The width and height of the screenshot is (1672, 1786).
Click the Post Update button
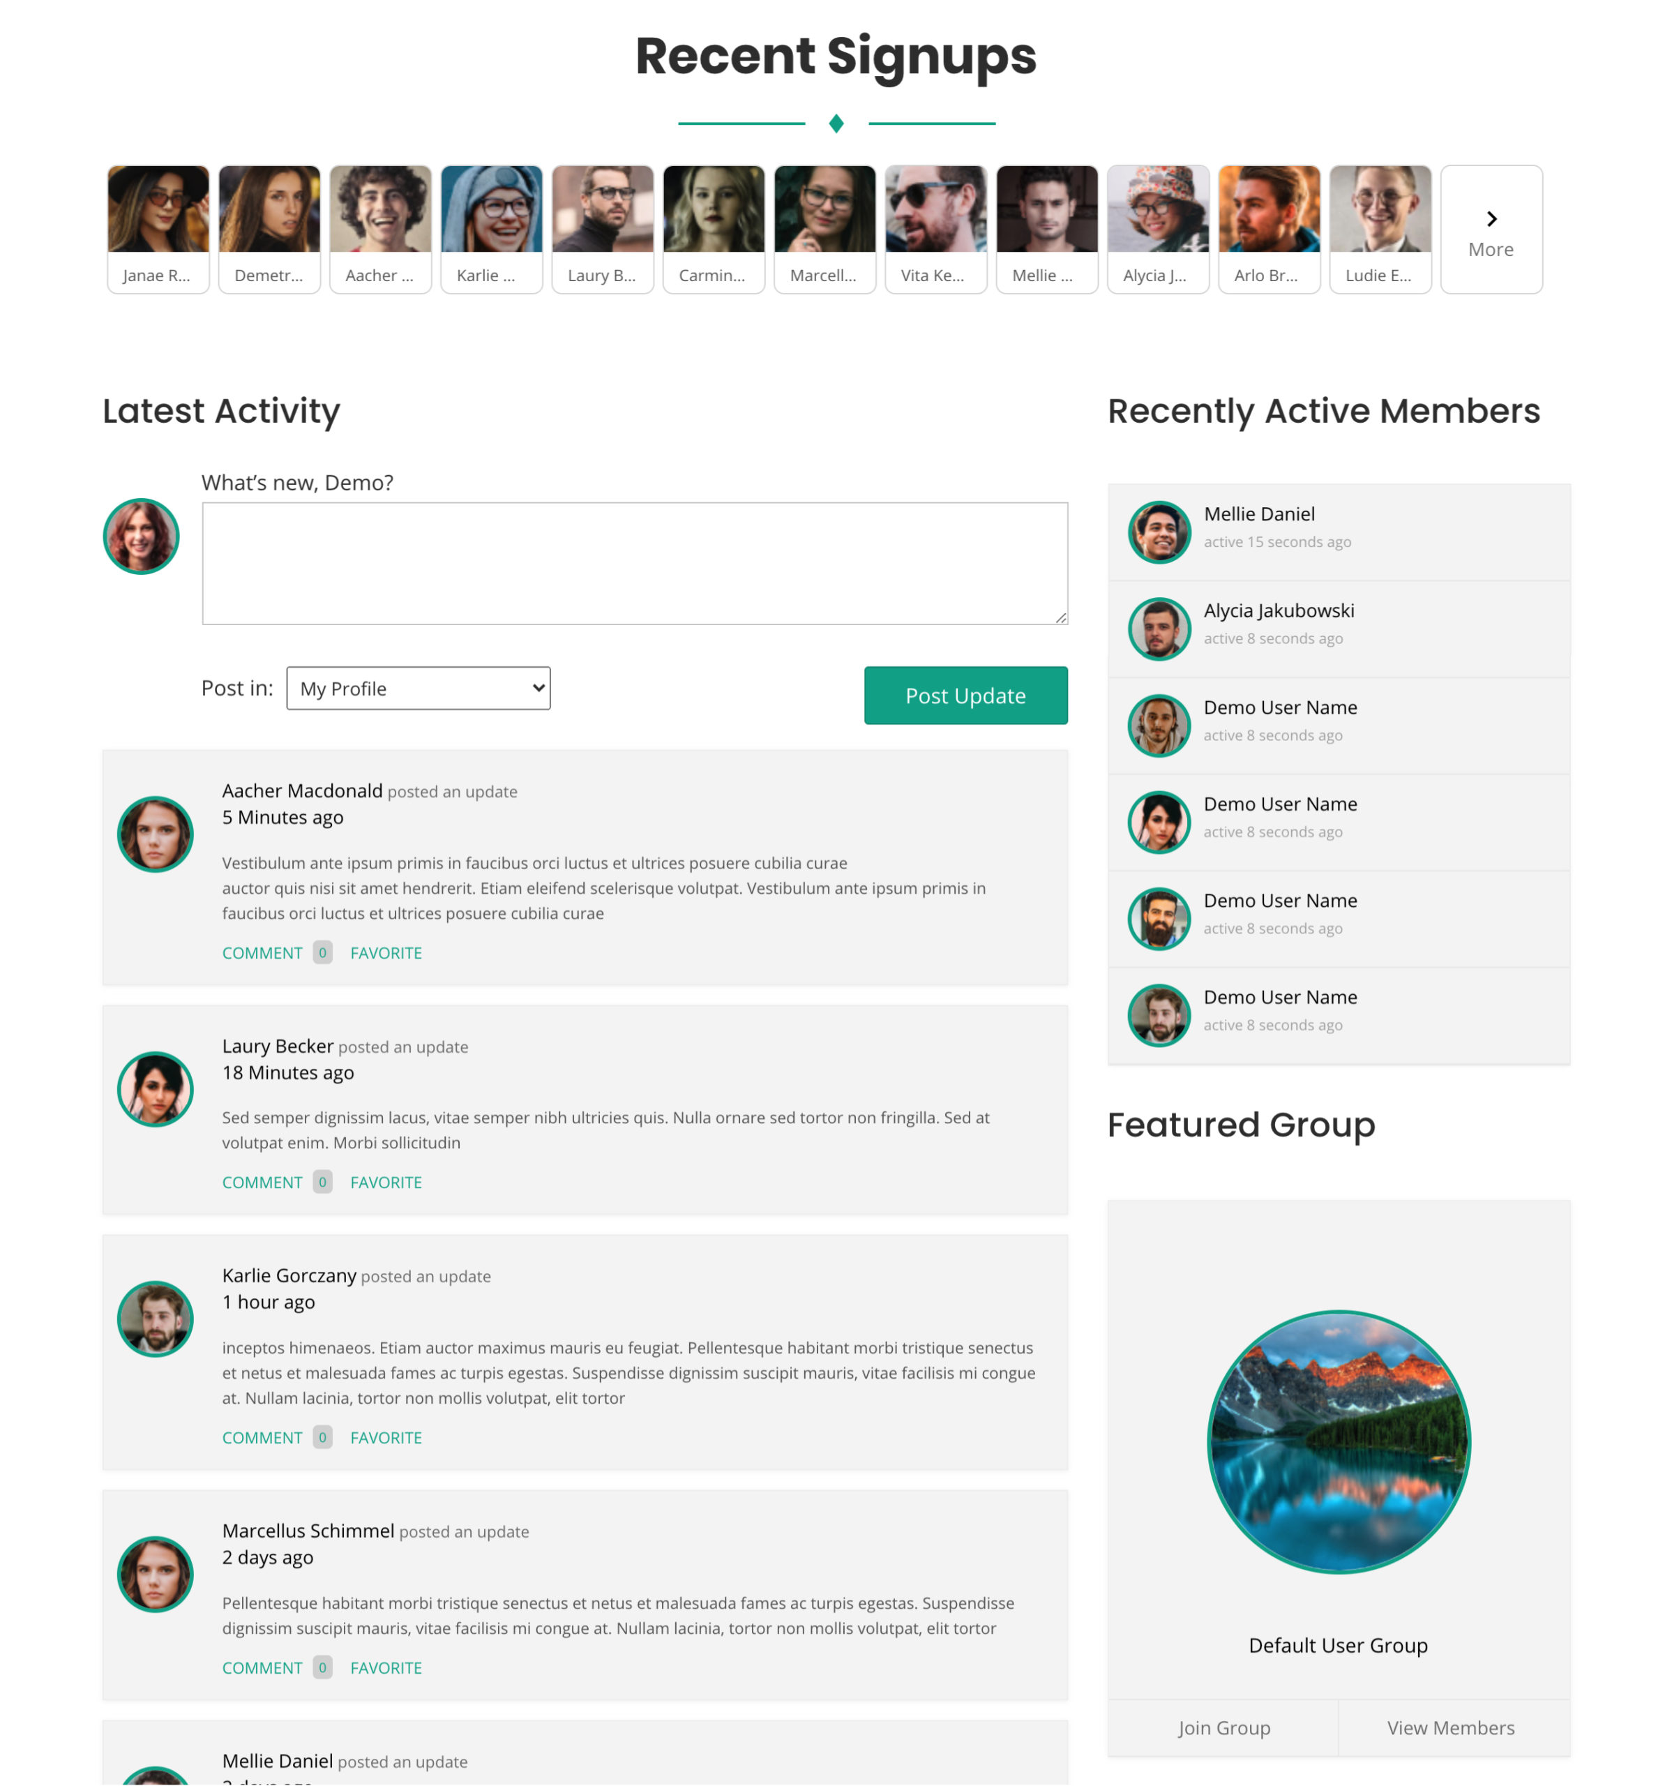(x=965, y=696)
